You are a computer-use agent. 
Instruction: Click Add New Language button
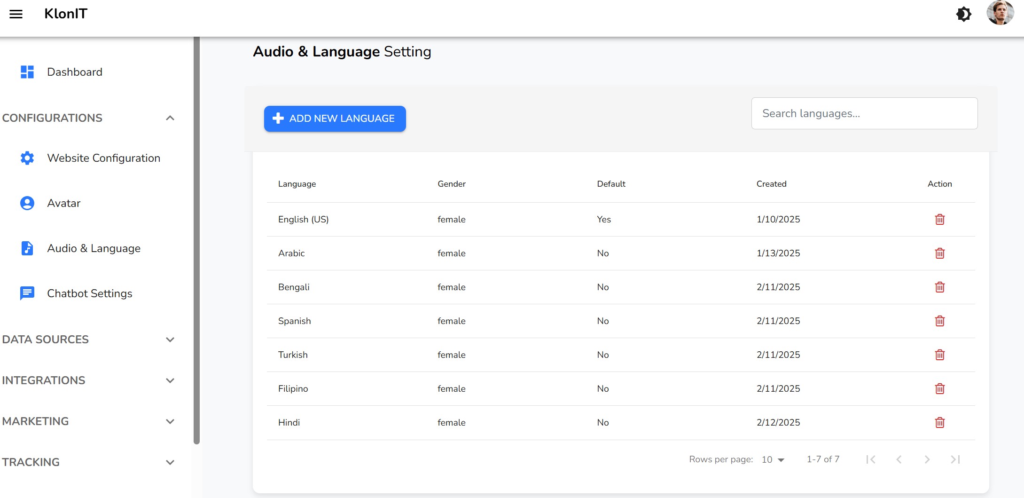pos(335,119)
